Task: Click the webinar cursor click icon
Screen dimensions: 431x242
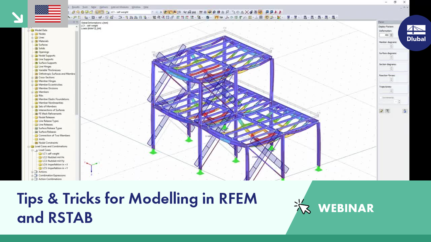Action: click(x=303, y=207)
